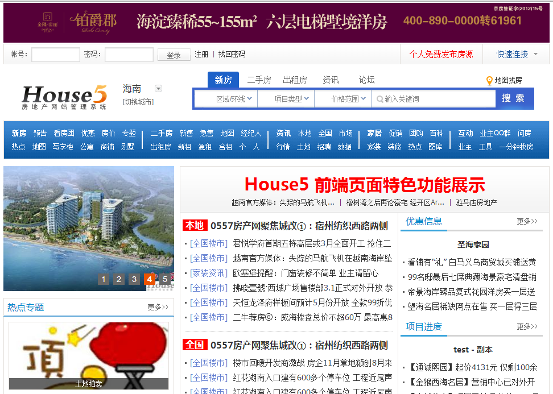Click 看房团 in the navigation bar
Screen dimensions: 553x394
(64, 133)
